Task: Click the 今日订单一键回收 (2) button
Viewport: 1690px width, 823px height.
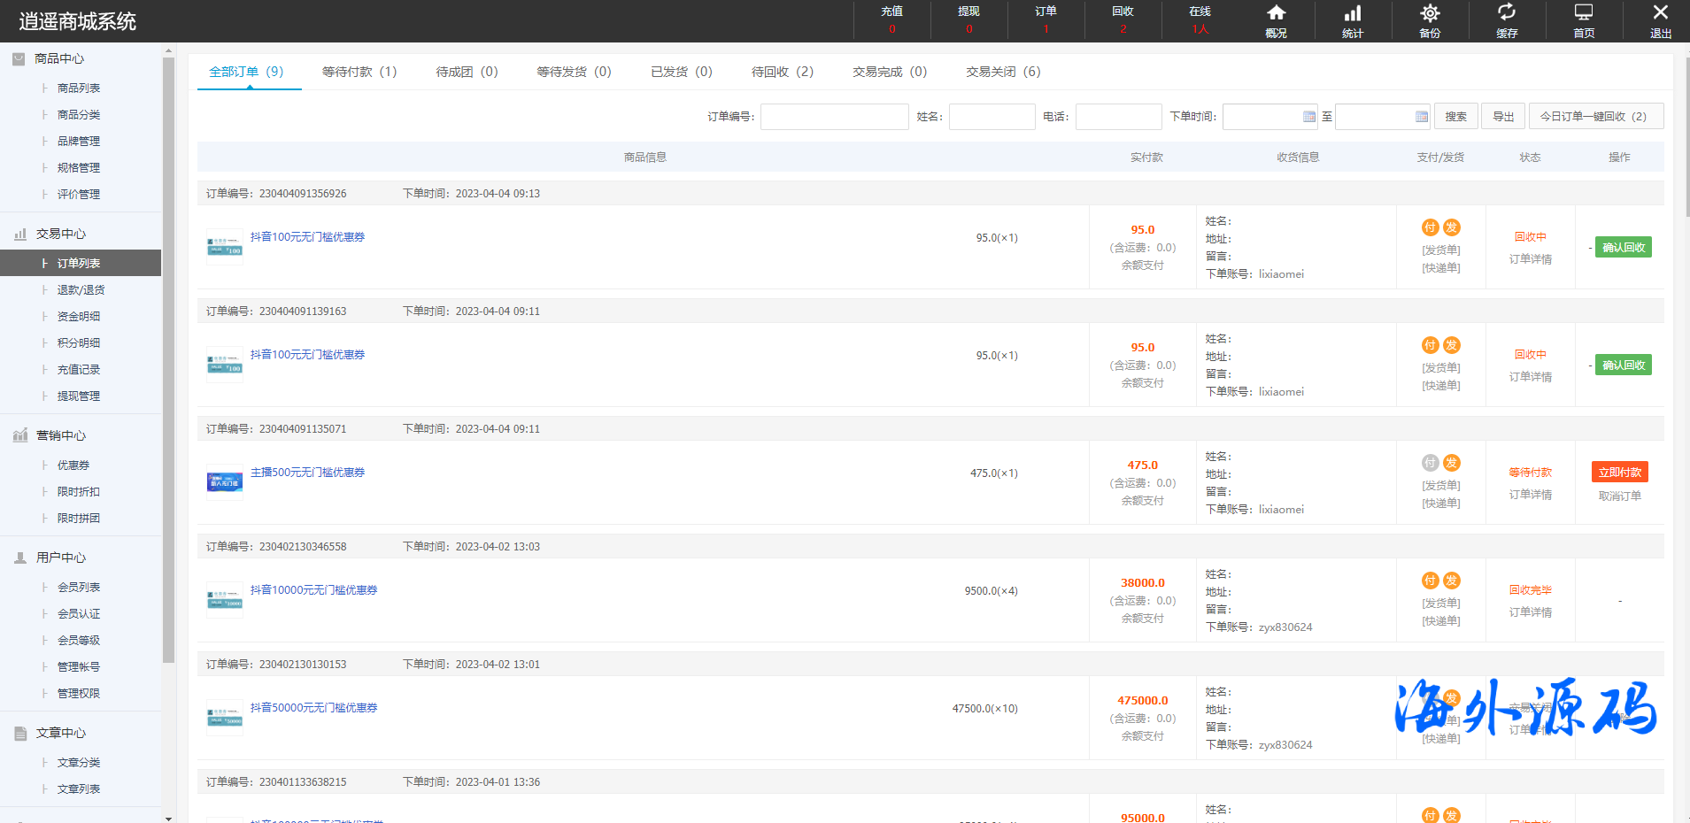Action: (x=1595, y=117)
